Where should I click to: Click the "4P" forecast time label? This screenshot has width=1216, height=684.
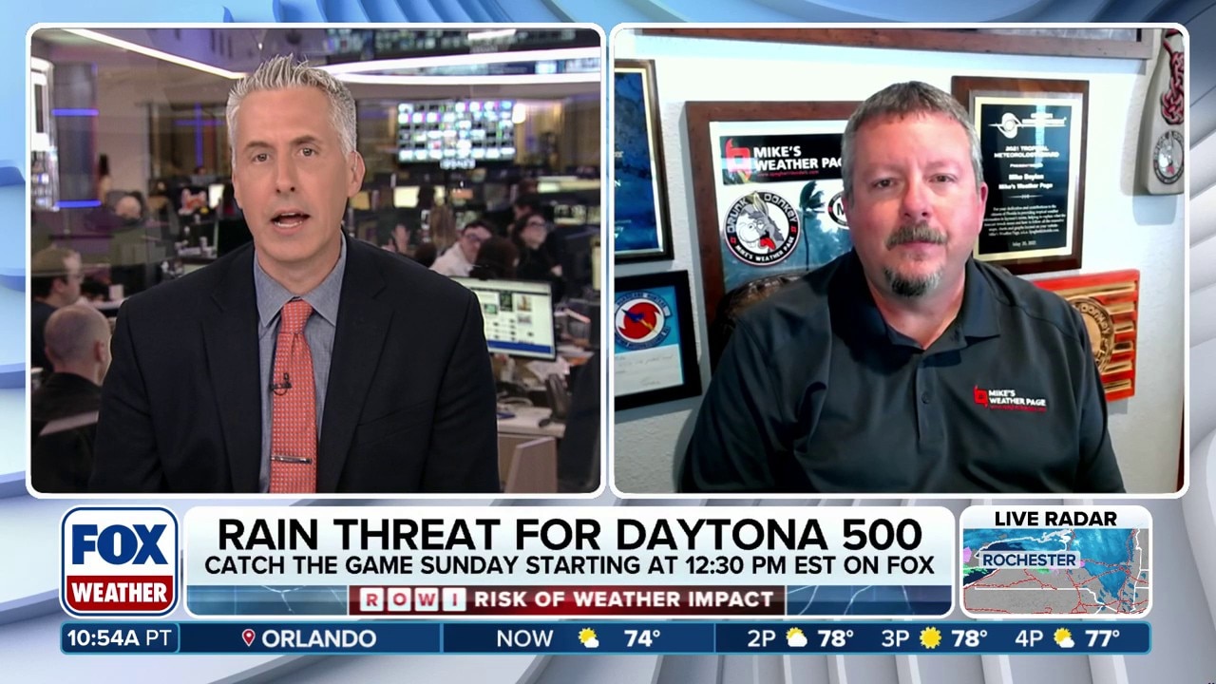click(1028, 638)
